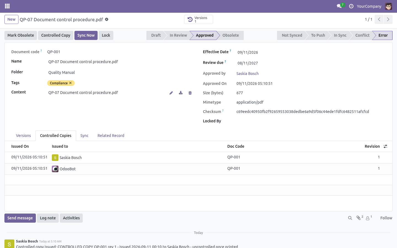Select the Controlled Copies tab
This screenshot has width=397, height=248.
pos(56,136)
